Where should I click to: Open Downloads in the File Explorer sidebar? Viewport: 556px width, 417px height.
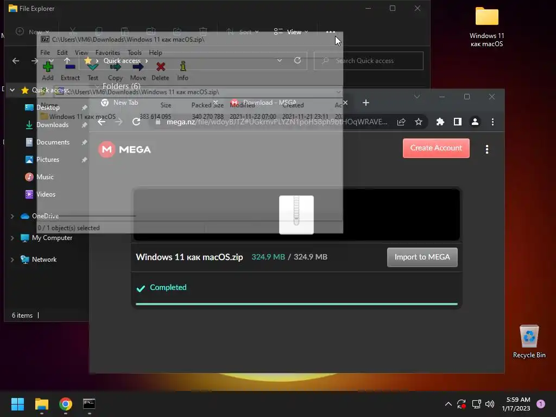pyautogui.click(x=53, y=125)
